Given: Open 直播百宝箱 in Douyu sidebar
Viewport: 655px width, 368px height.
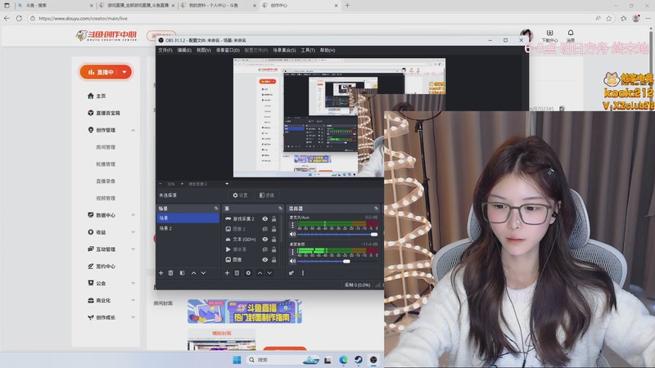Looking at the screenshot, I should 104,113.
